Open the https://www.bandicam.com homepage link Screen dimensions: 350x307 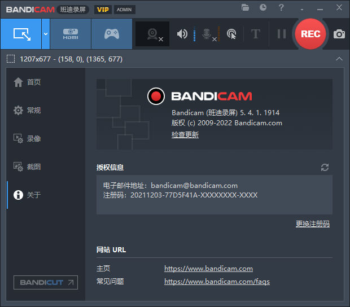click(x=208, y=269)
